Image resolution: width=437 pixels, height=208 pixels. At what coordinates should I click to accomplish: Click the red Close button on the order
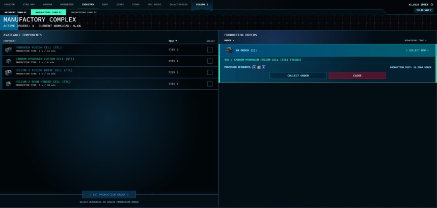(x=358, y=75)
